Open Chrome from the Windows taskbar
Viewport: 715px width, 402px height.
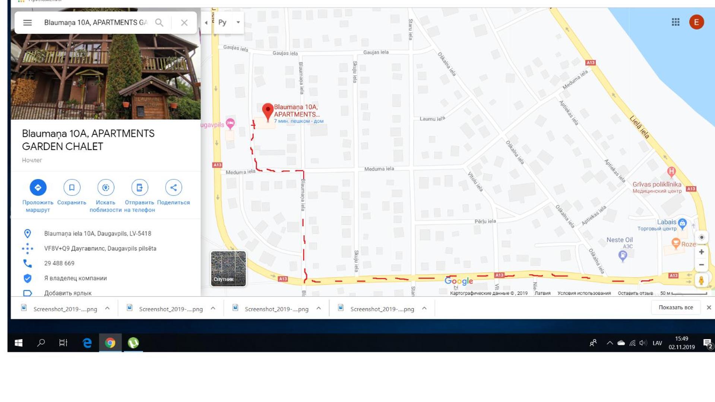[110, 343]
